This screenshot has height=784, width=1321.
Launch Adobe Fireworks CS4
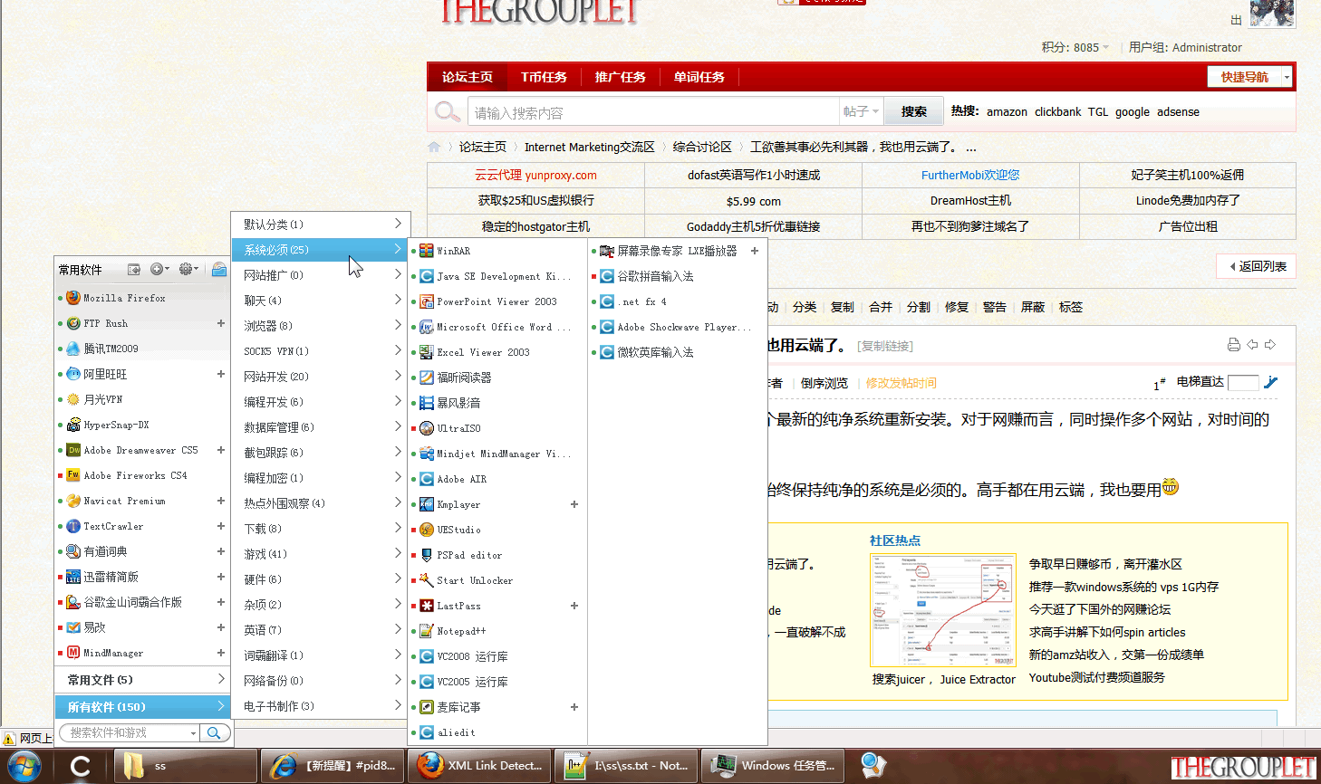(x=127, y=475)
